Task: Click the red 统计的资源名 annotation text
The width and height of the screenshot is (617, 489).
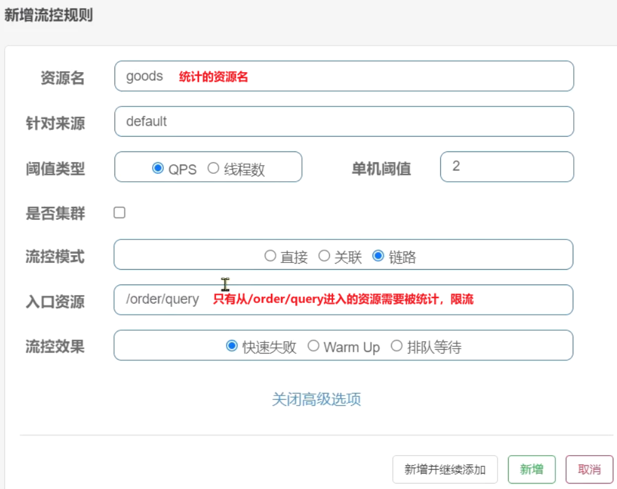Action: (213, 77)
